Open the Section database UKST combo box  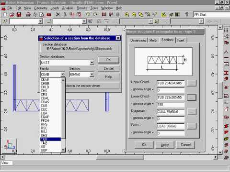coord(67,63)
